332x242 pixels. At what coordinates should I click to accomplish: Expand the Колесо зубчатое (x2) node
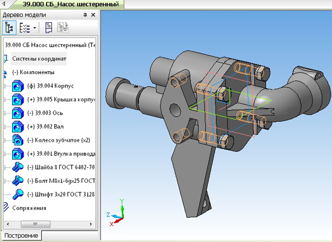point(5,140)
